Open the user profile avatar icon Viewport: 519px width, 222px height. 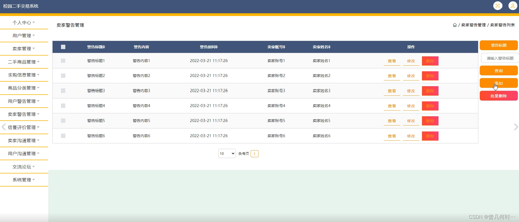click(513, 6)
